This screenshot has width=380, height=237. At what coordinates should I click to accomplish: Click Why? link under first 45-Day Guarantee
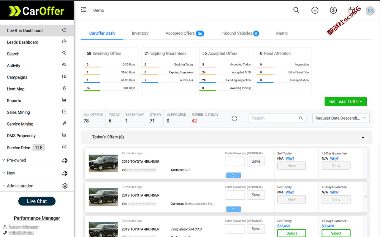point(334,158)
